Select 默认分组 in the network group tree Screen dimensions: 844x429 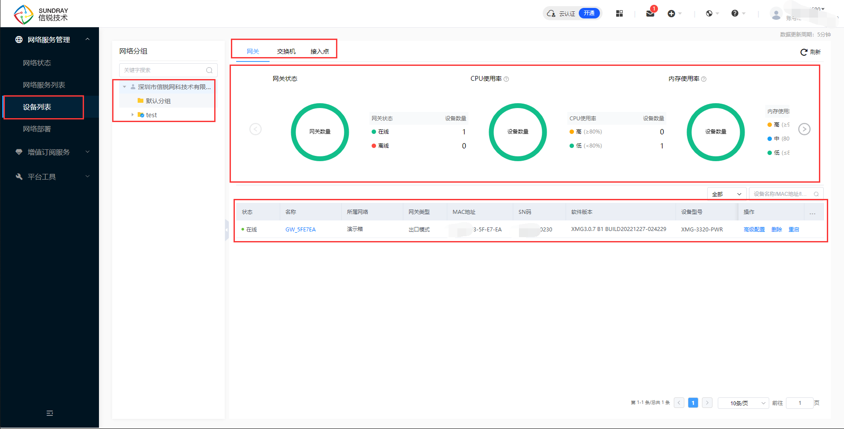158,101
